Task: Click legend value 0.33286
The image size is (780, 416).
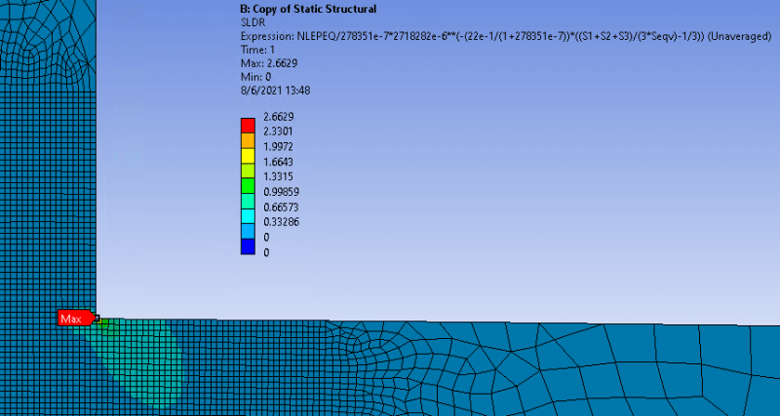Action: point(281,222)
